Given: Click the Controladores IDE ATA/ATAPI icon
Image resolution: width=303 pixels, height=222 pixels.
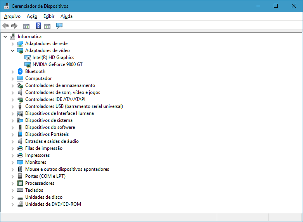Looking at the screenshot, I should 20,99.
